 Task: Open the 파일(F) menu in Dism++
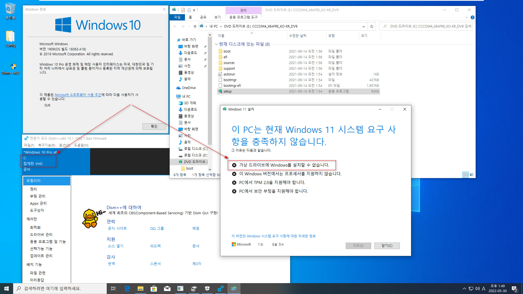tap(29, 145)
